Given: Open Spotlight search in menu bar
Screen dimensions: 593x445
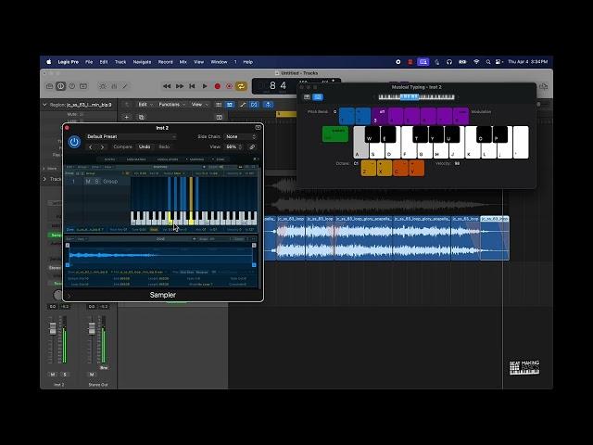Looking at the screenshot, I should 488,62.
